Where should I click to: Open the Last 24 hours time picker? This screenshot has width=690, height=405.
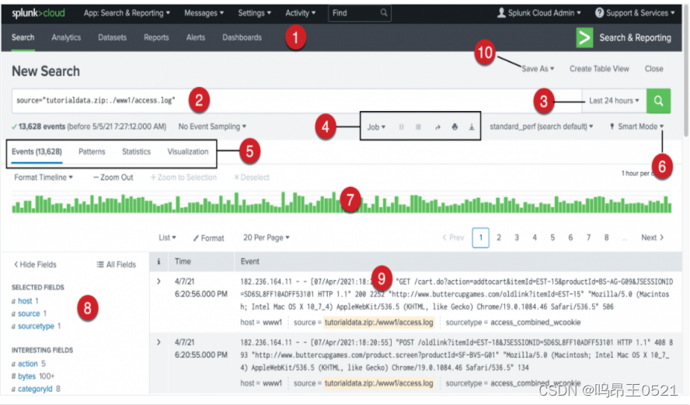pyautogui.click(x=614, y=101)
